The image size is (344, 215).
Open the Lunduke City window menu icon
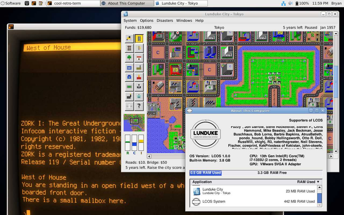[x=126, y=14]
